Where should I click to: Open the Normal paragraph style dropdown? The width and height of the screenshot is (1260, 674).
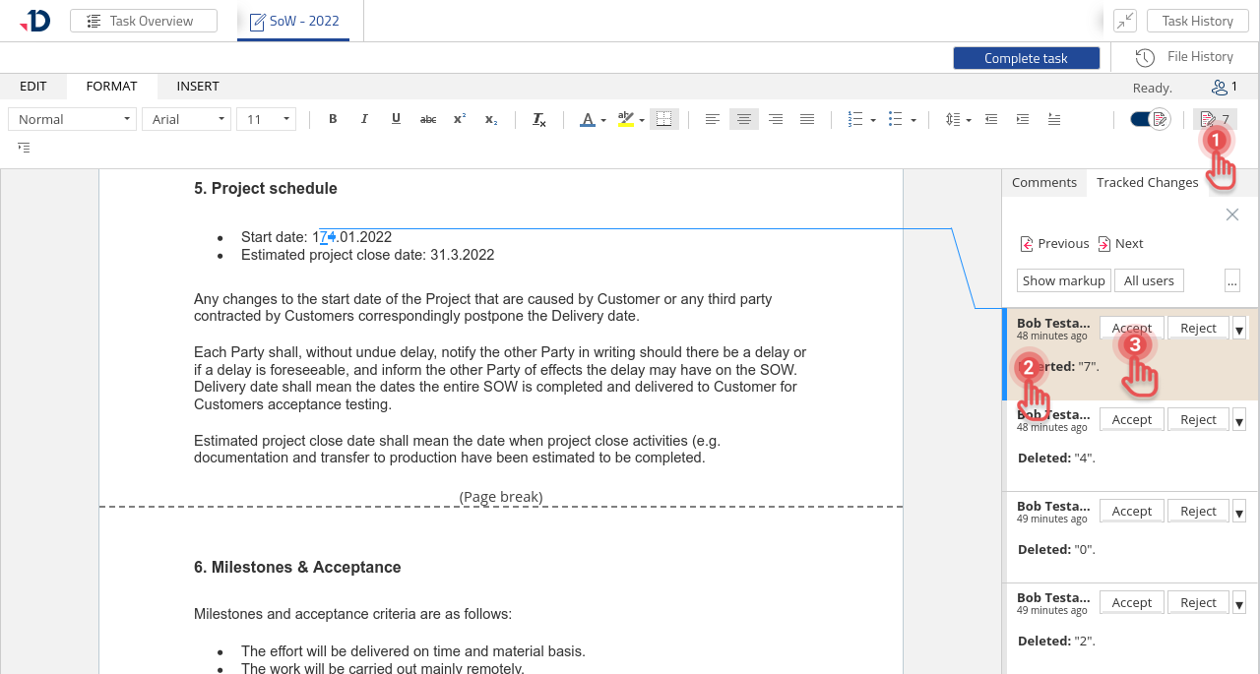[73, 119]
